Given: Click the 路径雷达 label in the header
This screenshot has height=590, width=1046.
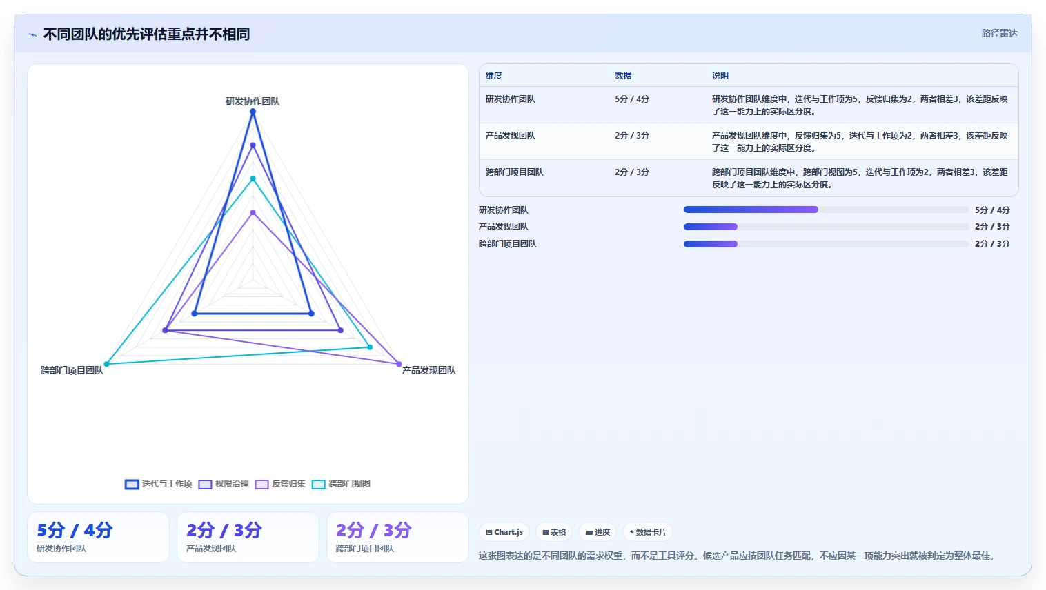Looking at the screenshot, I should (x=999, y=33).
